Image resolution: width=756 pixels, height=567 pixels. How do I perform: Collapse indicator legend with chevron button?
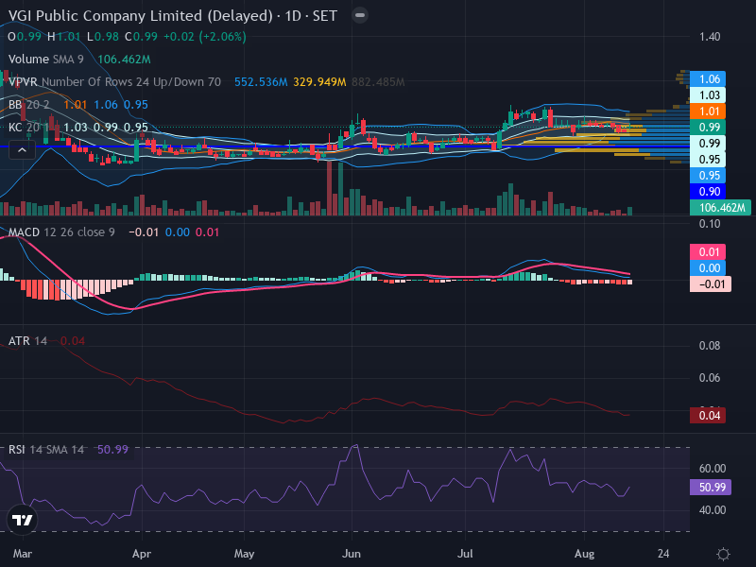pyautogui.click(x=22, y=150)
